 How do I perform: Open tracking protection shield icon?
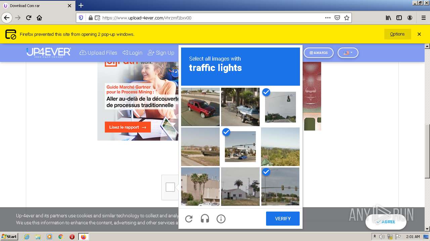click(x=81, y=18)
